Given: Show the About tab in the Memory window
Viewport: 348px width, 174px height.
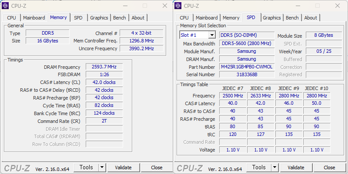Looking at the screenshot, I should click(138, 18).
